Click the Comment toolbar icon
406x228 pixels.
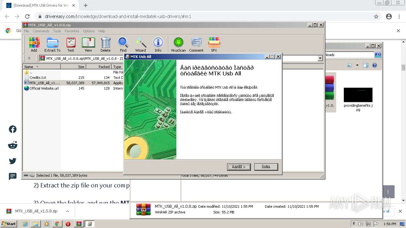(196, 44)
